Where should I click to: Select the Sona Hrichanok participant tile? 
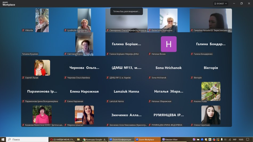click(169, 68)
